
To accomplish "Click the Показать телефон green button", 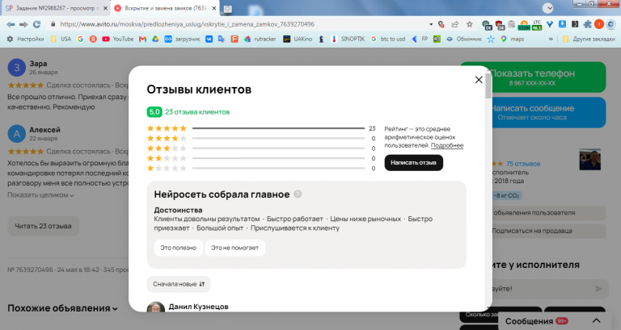I will point(533,77).
